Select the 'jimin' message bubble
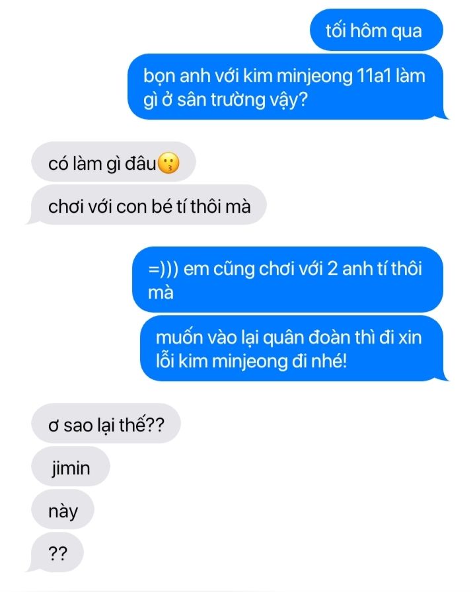The height and width of the screenshot is (592, 473). point(71,466)
